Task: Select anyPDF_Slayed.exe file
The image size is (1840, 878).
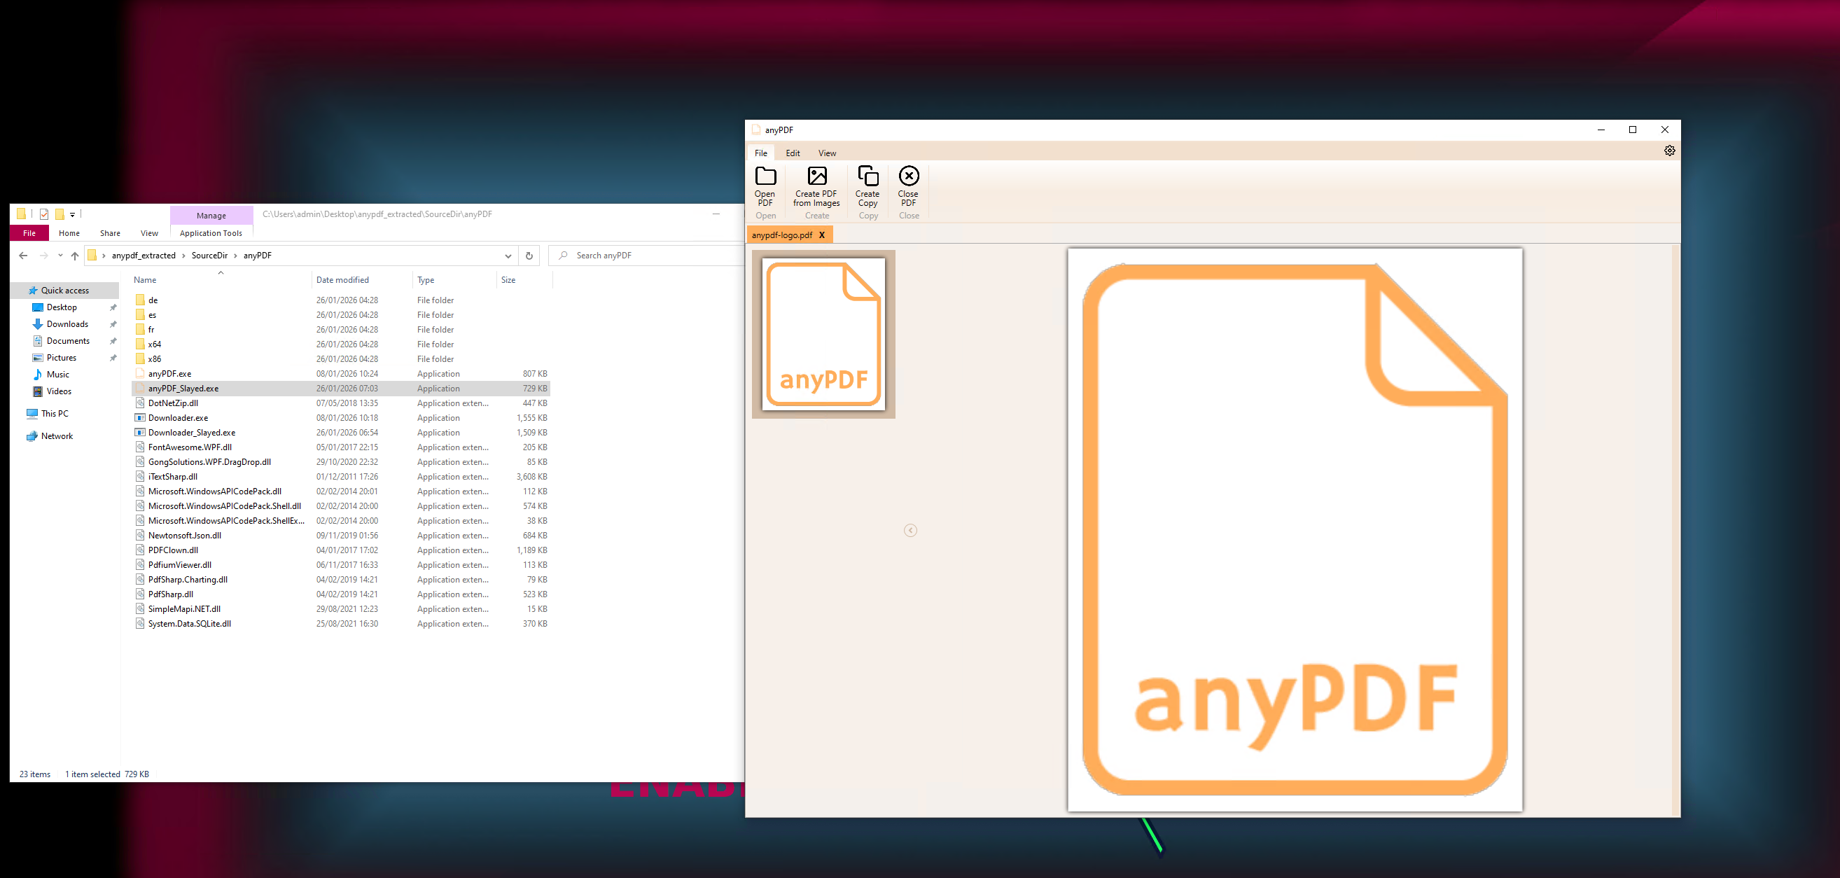Action: (341, 389)
